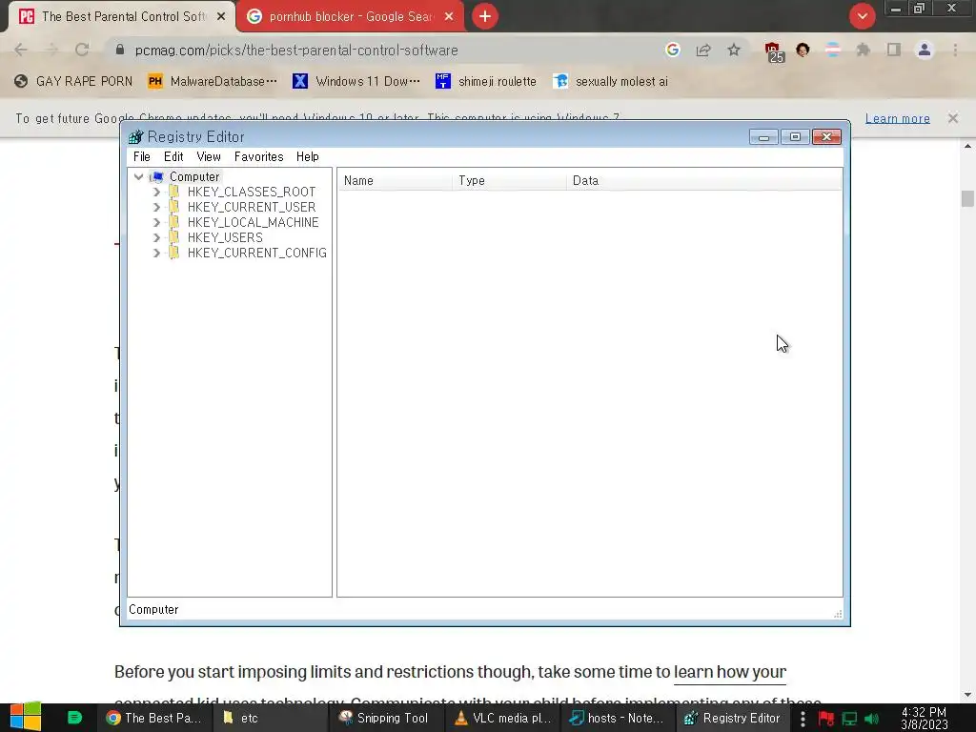Click the site lock icon in address bar
Image resolution: width=976 pixels, height=732 pixels.
[120, 50]
